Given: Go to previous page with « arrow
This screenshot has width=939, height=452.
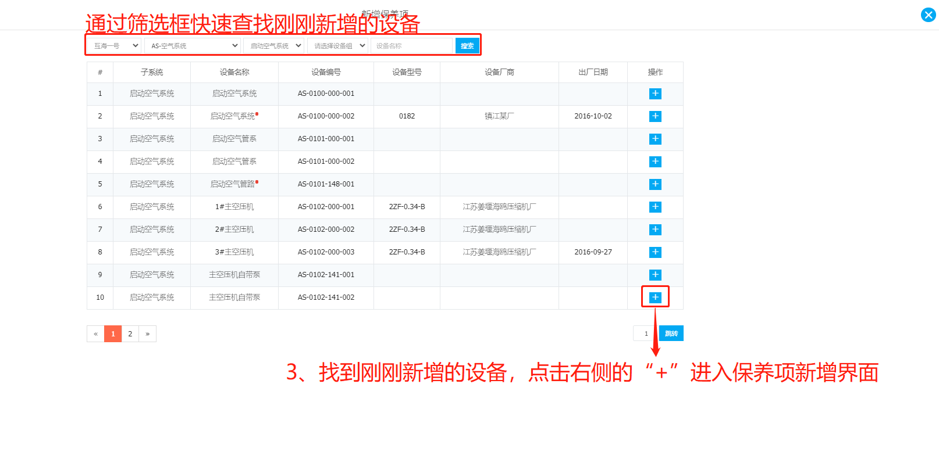Looking at the screenshot, I should (x=95, y=333).
